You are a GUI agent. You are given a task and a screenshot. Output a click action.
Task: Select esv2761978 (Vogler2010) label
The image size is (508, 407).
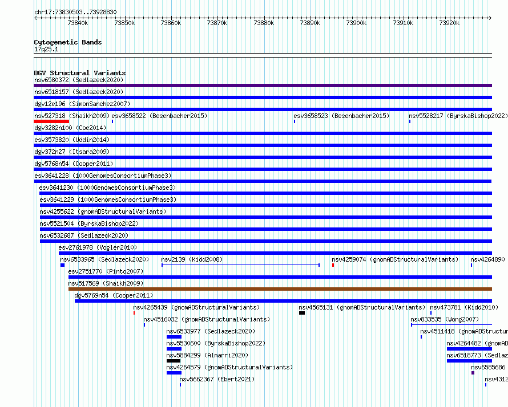click(98, 247)
